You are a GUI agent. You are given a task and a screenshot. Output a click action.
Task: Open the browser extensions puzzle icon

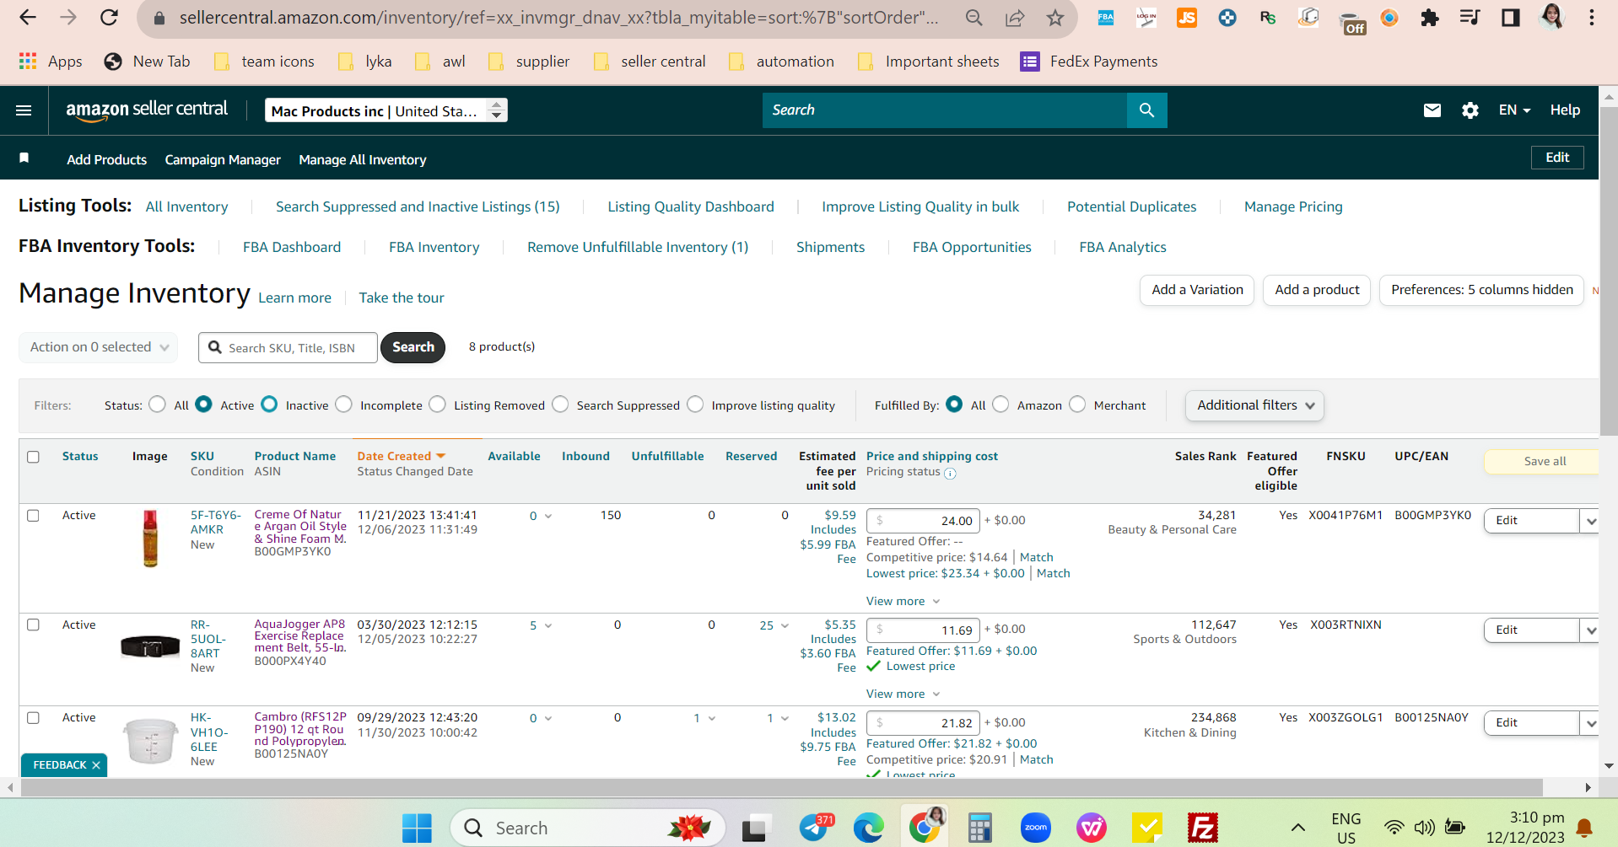[1430, 18]
